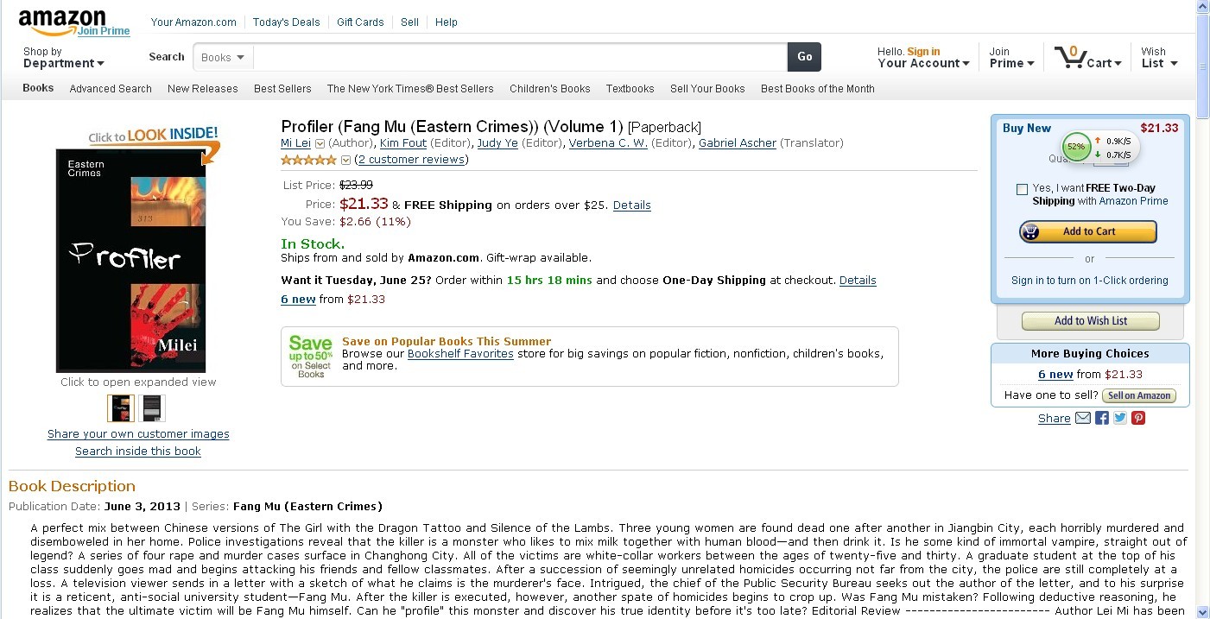Image resolution: width=1210 pixels, height=619 pixels.
Task: Click in the search input field
Action: click(x=521, y=57)
